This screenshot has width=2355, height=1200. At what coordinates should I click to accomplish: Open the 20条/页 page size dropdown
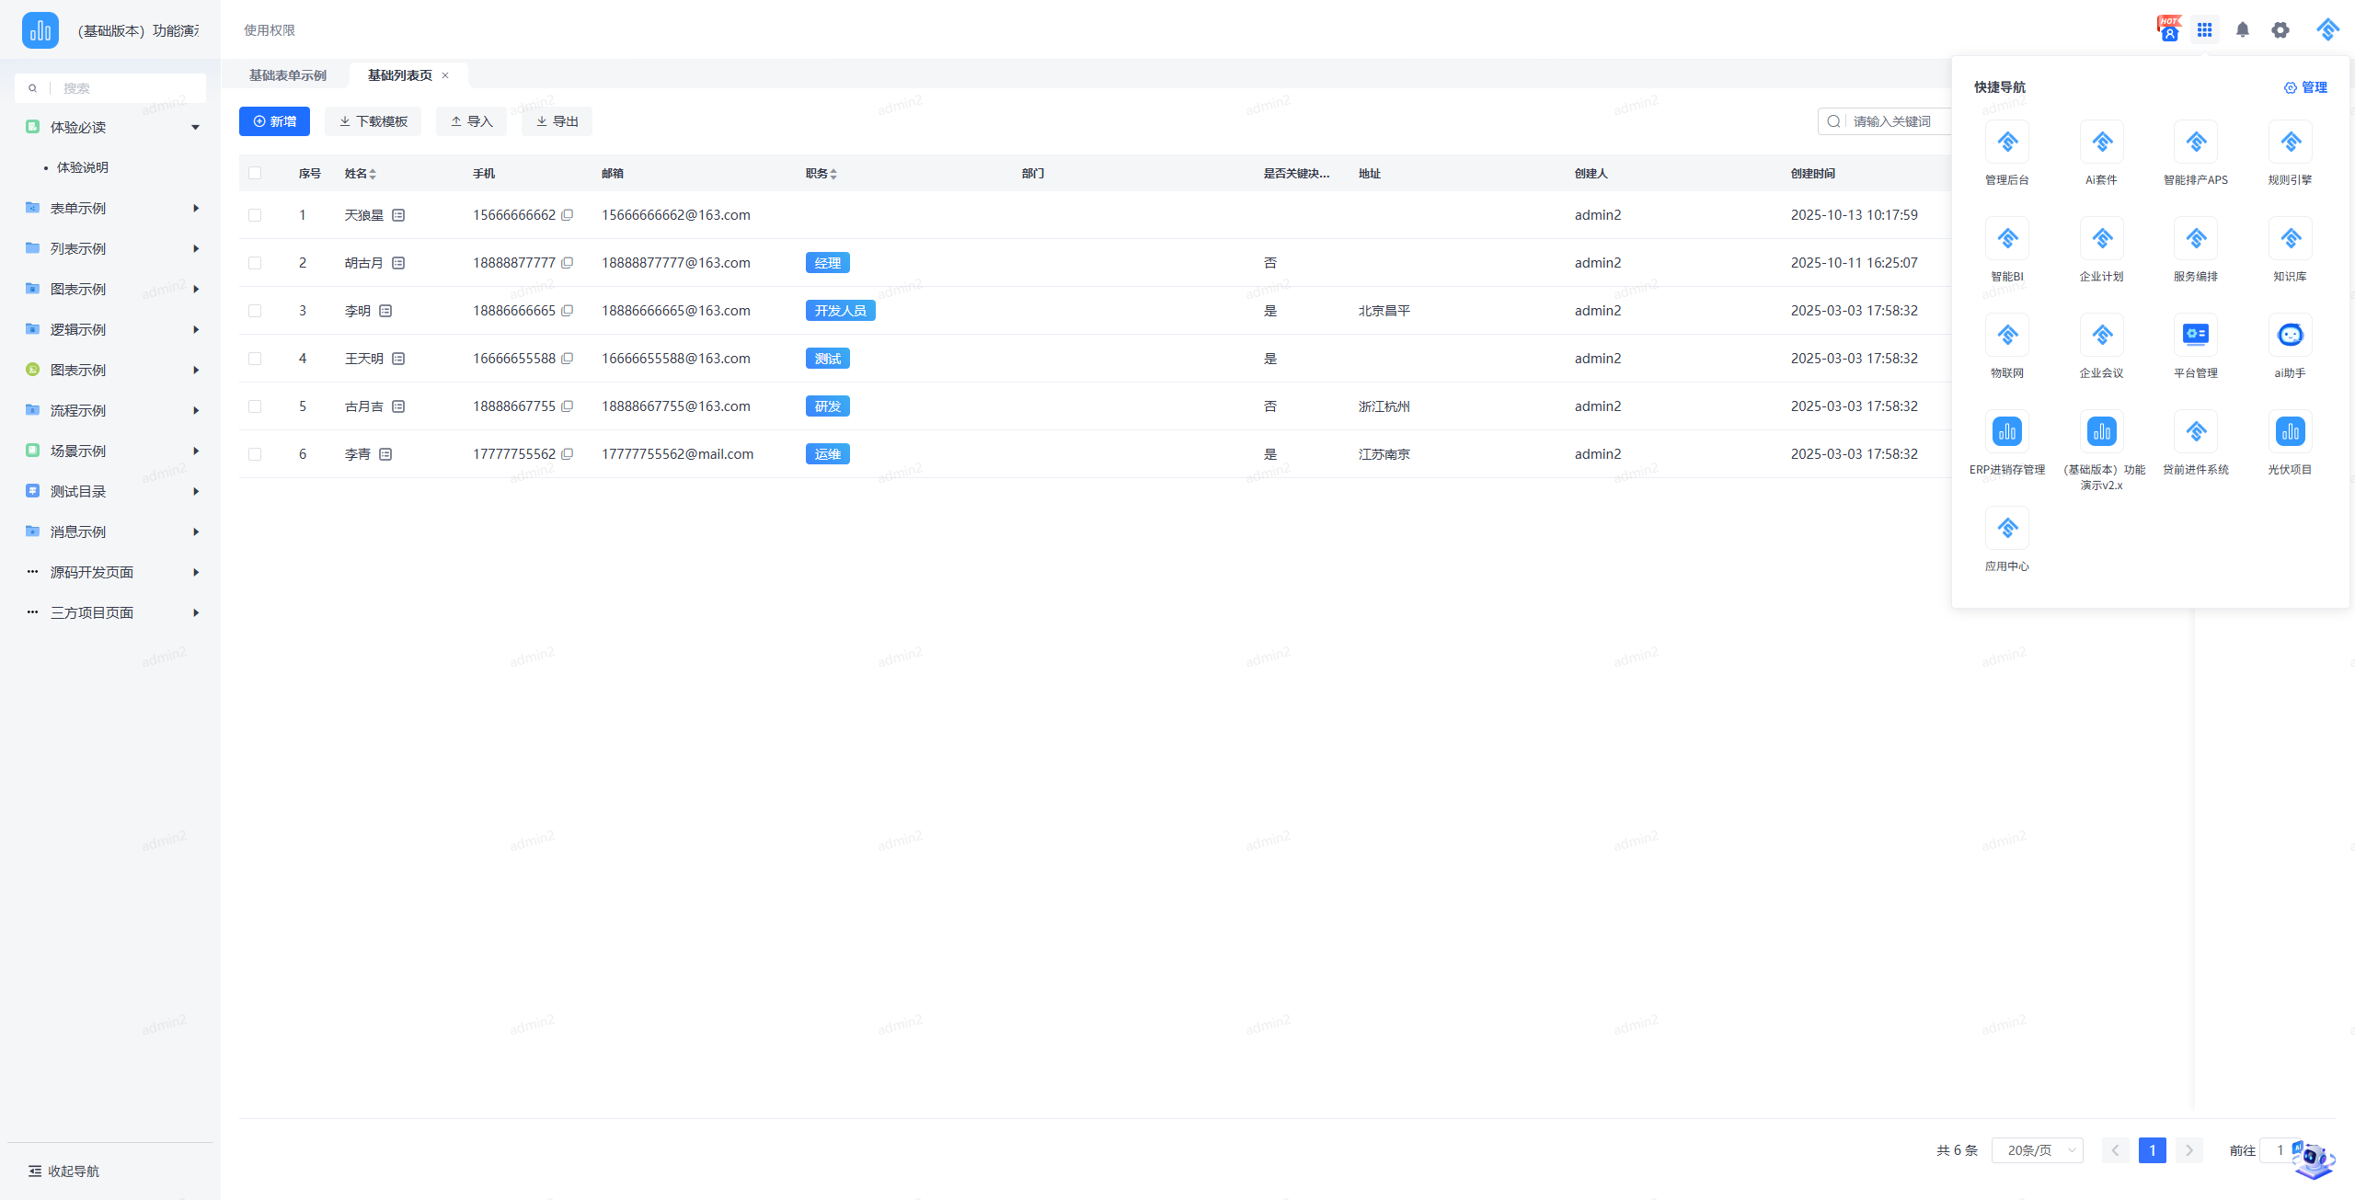[x=2037, y=1150]
